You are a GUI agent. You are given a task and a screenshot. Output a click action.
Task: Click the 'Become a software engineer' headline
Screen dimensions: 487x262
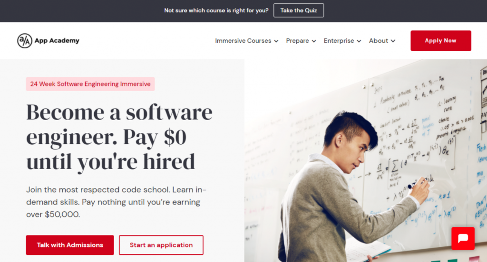(119, 137)
